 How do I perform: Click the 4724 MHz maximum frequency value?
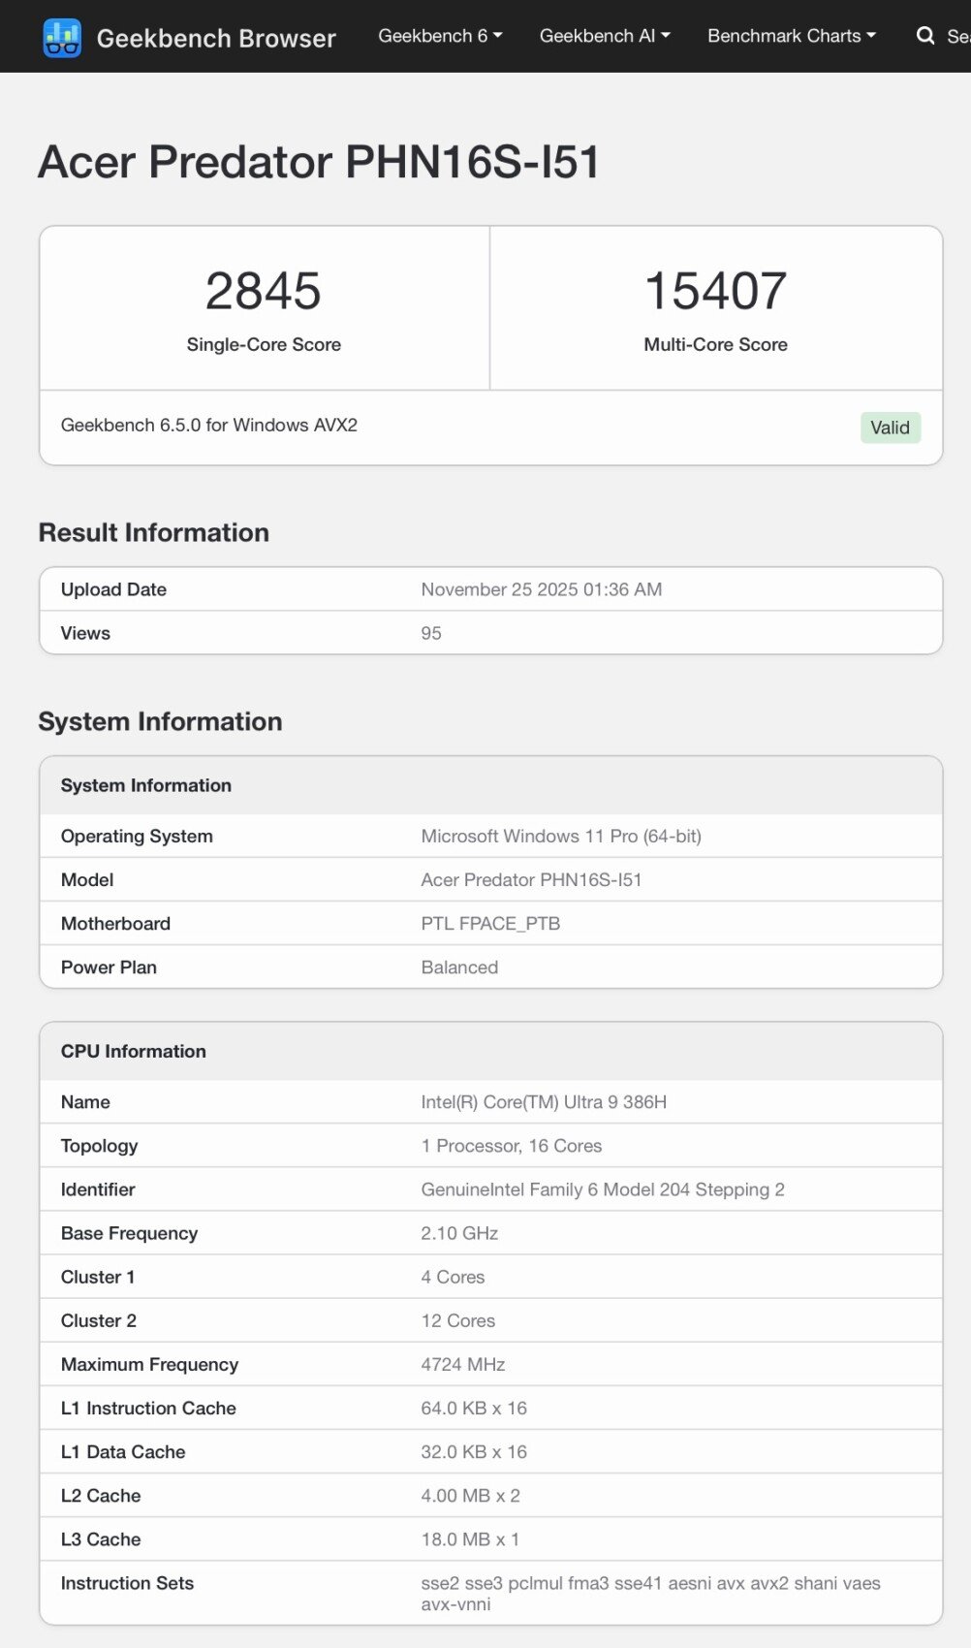point(462,1364)
